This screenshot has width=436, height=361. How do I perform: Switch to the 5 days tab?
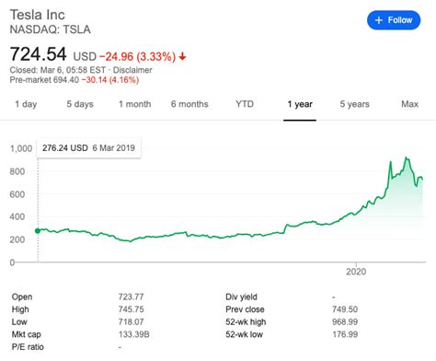tap(80, 104)
